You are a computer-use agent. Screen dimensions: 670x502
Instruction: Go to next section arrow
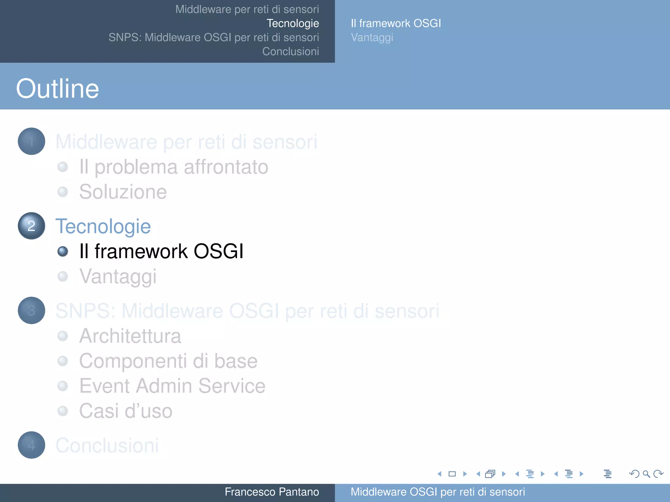pos(581,474)
